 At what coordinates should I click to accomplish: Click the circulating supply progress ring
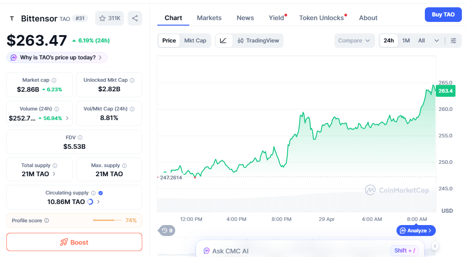pos(90,202)
